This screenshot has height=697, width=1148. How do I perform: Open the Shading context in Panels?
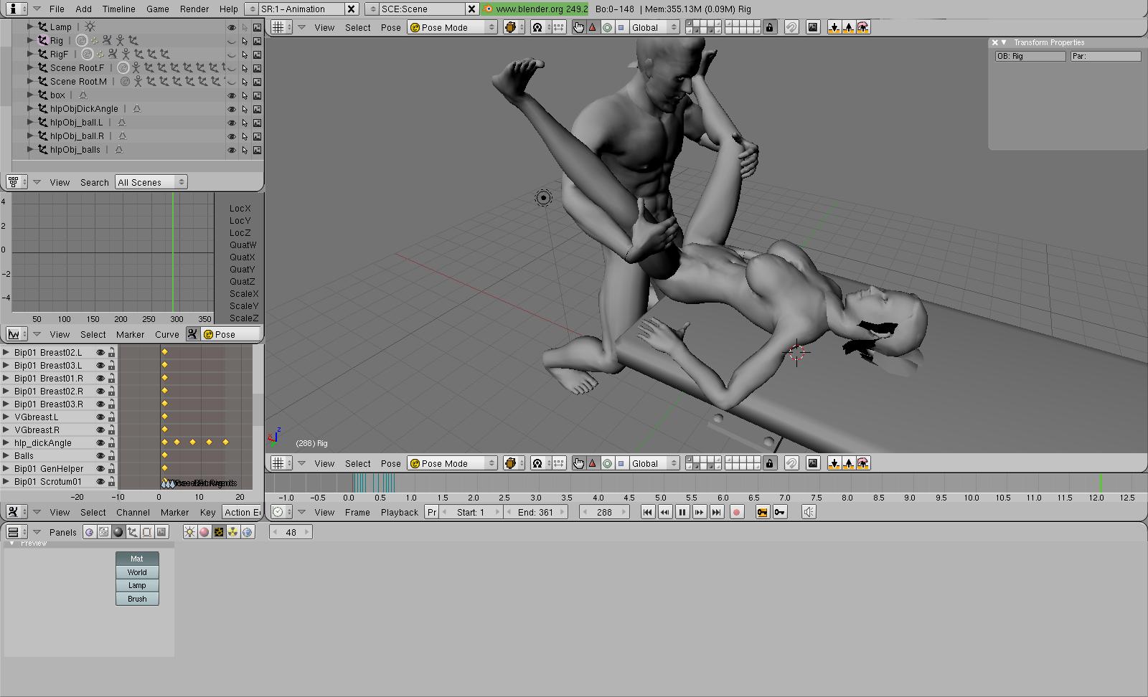[118, 532]
